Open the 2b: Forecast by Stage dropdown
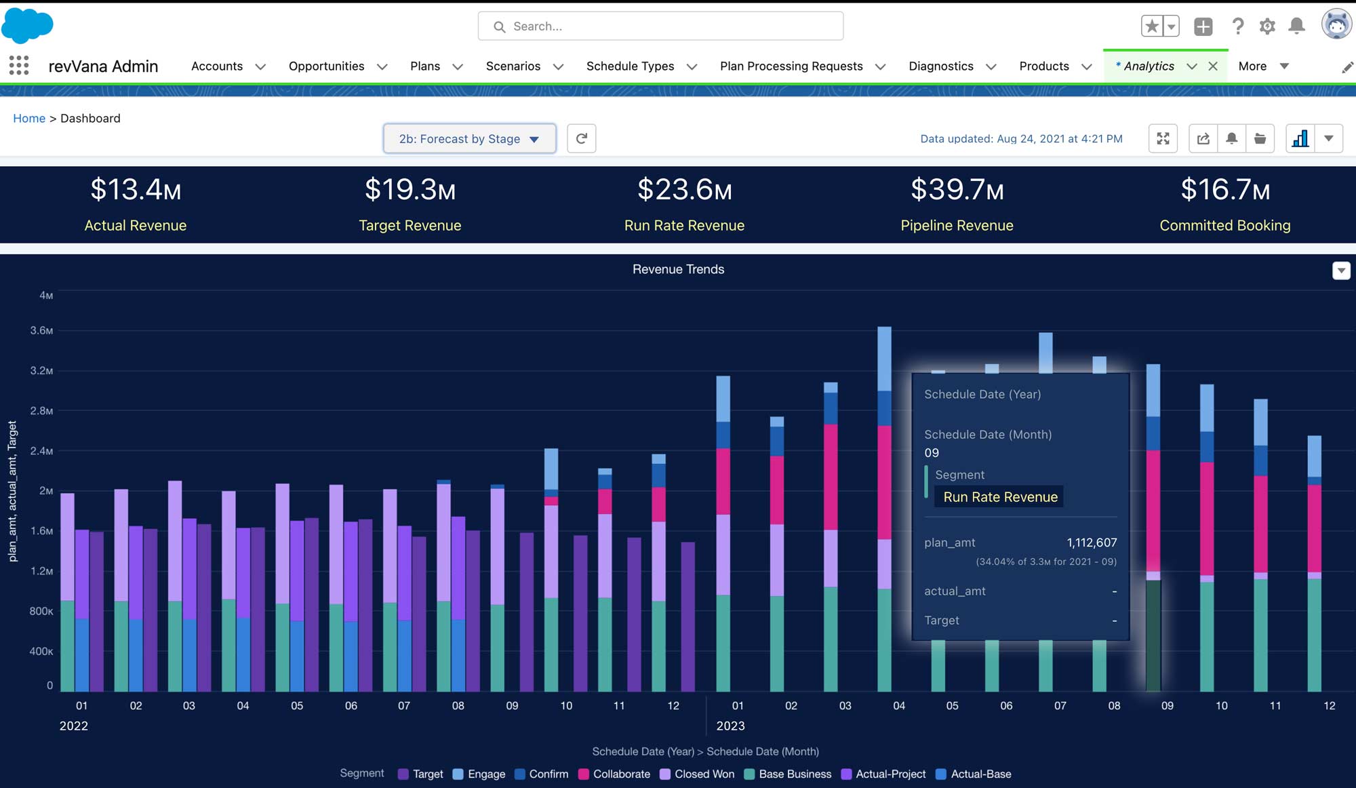 [x=469, y=138]
